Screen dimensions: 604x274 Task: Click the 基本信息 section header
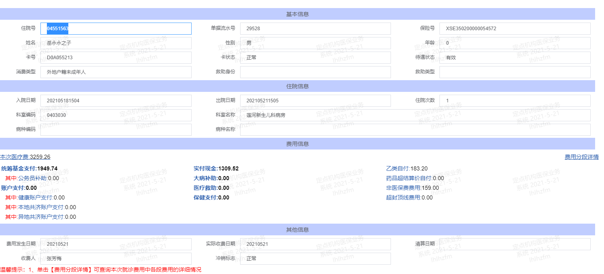(298, 14)
